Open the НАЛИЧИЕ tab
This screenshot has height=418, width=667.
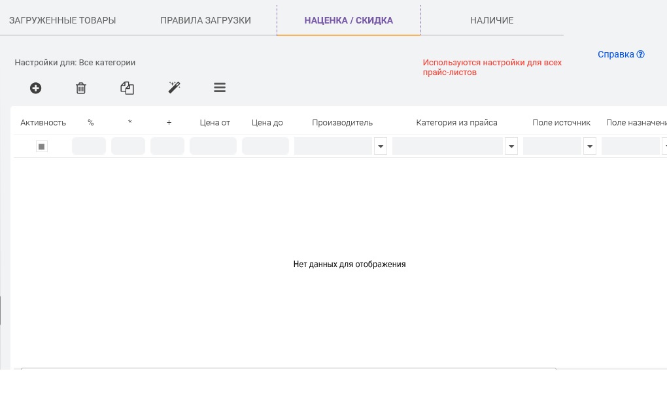pyautogui.click(x=492, y=20)
